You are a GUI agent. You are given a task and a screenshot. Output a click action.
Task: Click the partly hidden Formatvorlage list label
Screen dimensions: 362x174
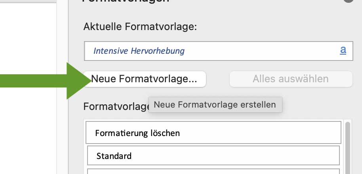116,107
